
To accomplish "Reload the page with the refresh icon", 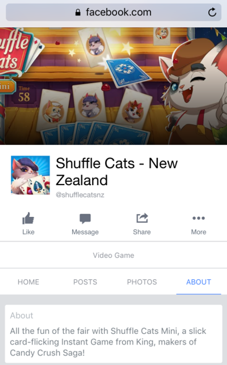I will (212, 12).
